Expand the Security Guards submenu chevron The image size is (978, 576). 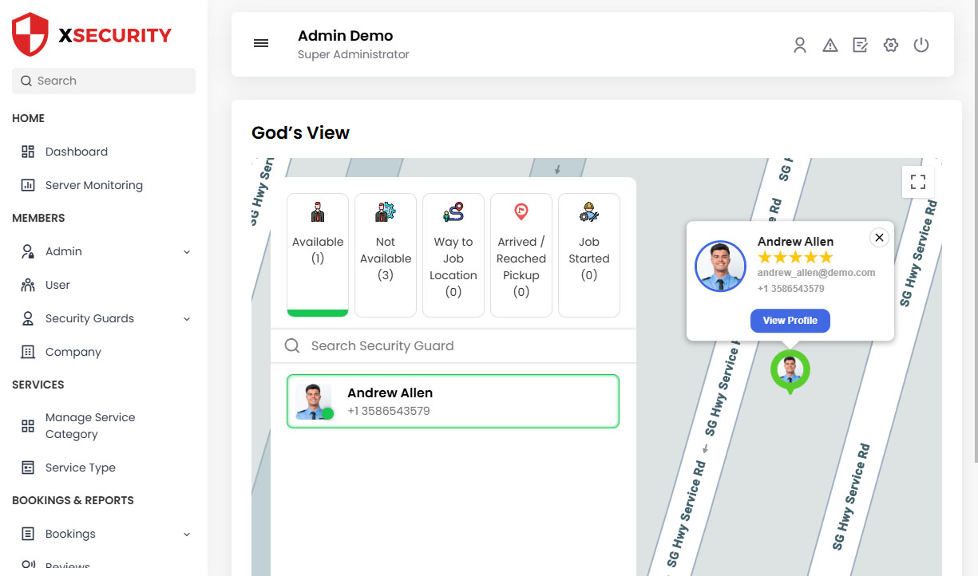click(187, 319)
